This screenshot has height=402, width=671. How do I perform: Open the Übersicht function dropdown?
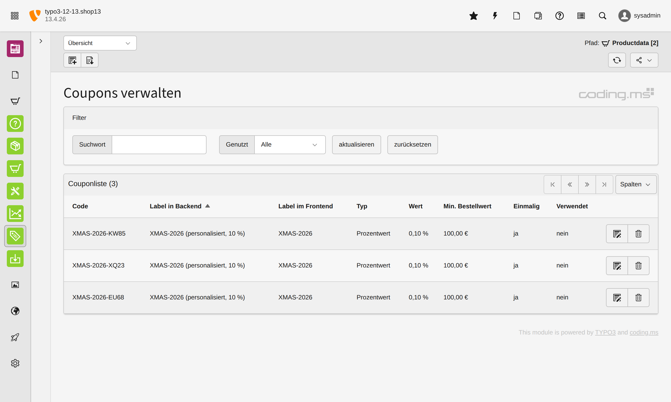tap(100, 43)
